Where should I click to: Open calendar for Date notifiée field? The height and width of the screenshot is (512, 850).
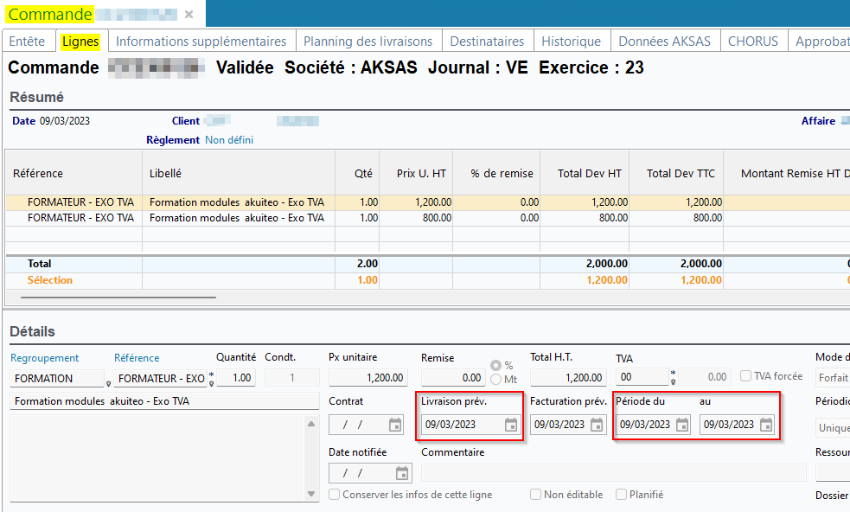[402, 473]
